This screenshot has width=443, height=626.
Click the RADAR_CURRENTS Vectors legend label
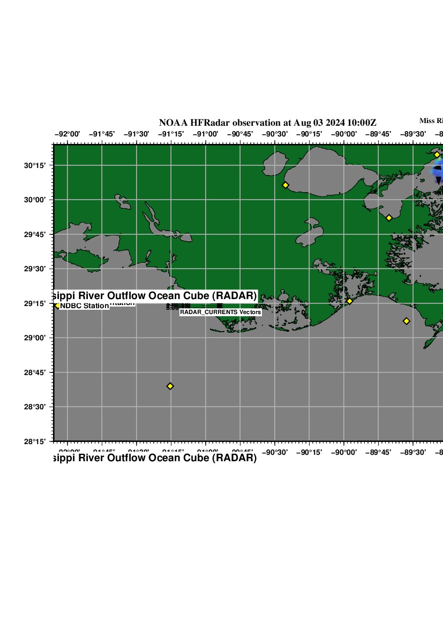pyautogui.click(x=220, y=312)
